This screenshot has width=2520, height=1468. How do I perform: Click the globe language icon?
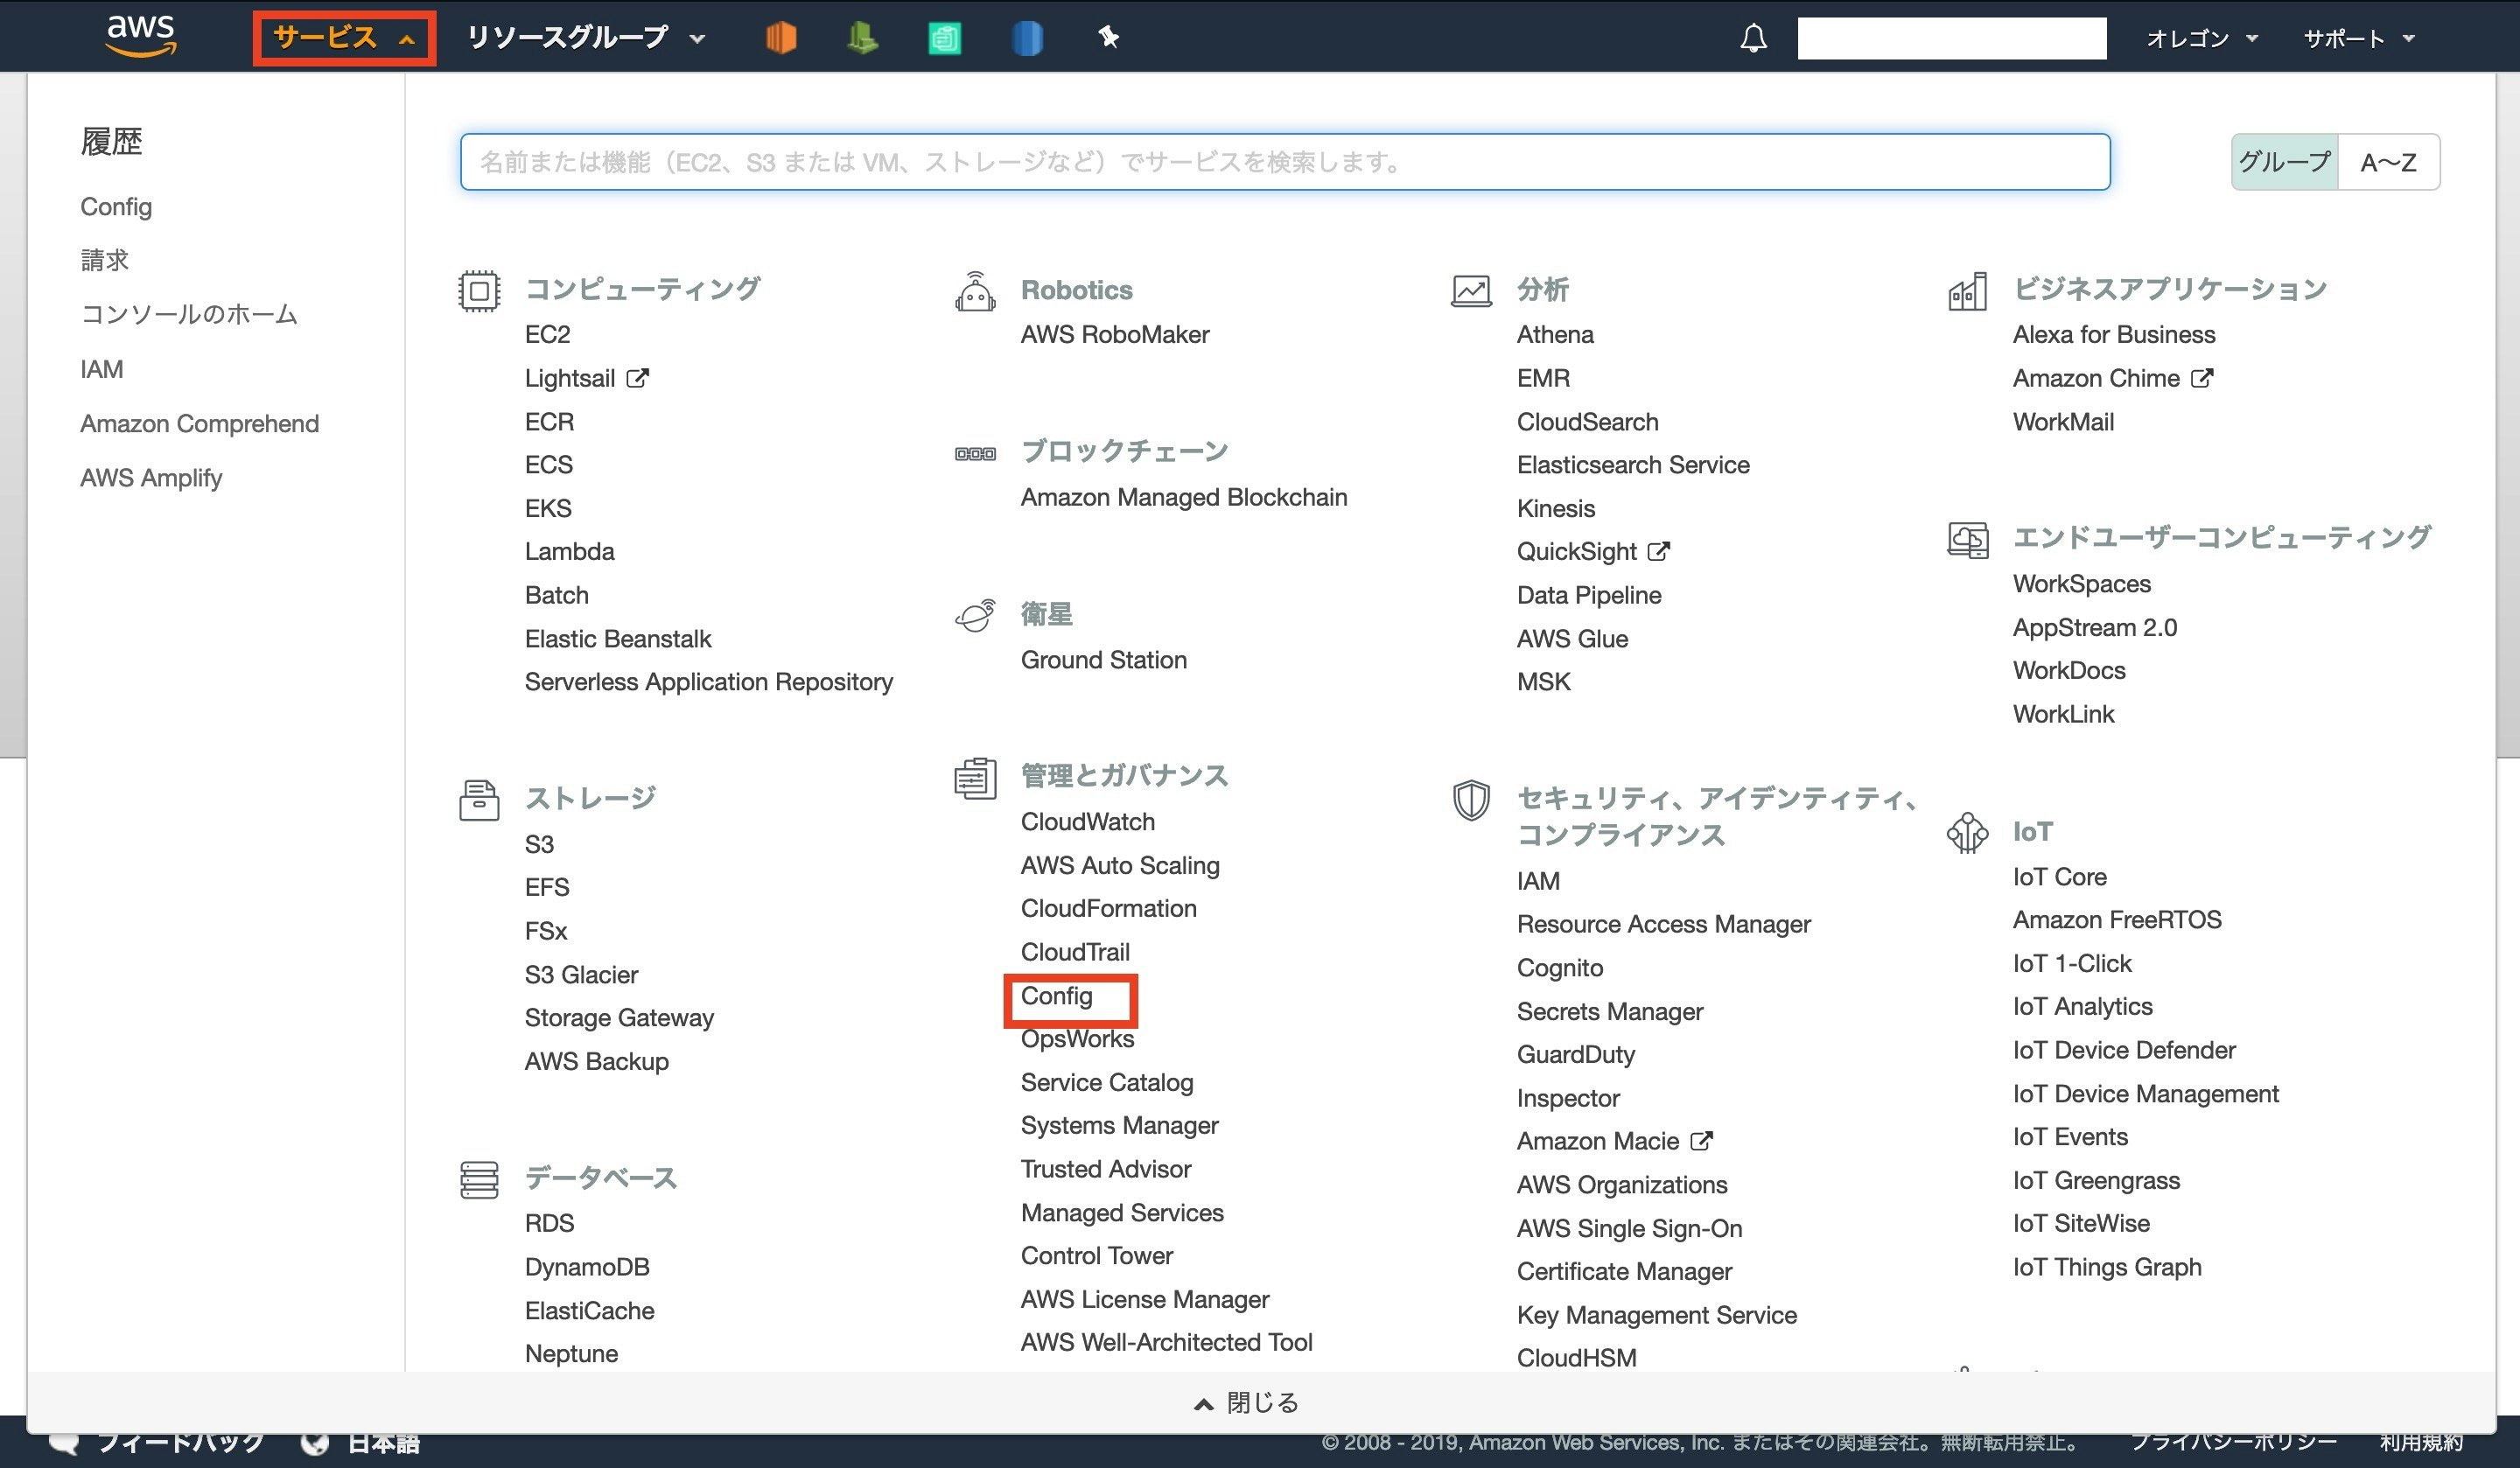(315, 1442)
